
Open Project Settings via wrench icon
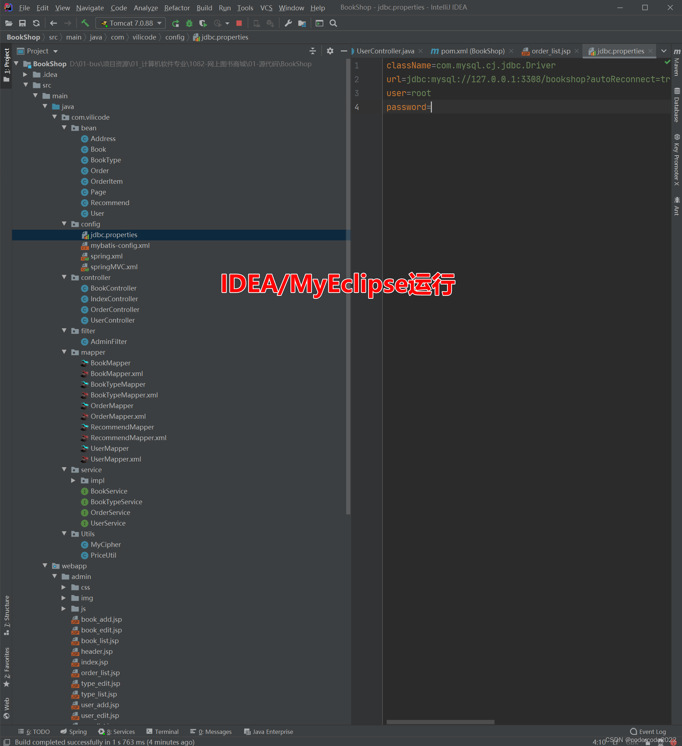(288, 23)
